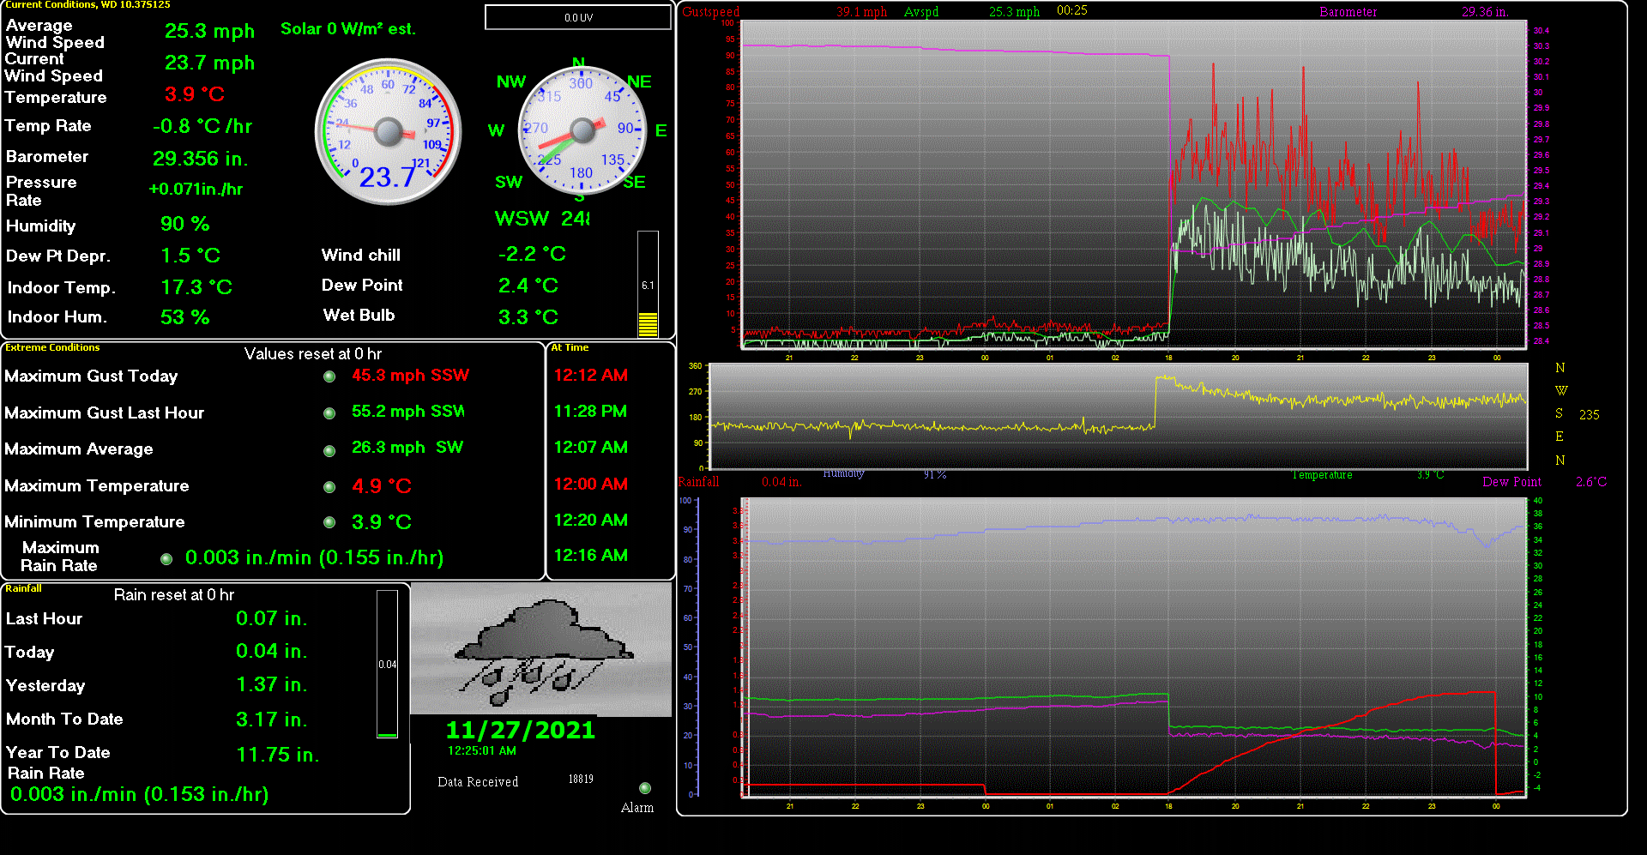
Task: Click the 11/27/2021 date display
Action: [x=520, y=730]
